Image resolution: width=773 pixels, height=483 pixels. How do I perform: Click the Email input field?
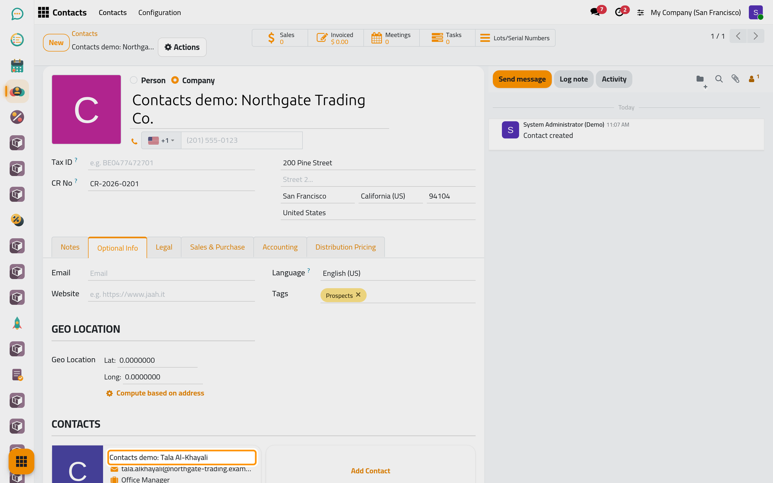pyautogui.click(x=172, y=273)
